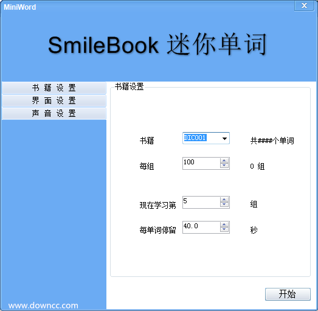
Task: Click the 0 组 group count text
Action: tap(257, 166)
